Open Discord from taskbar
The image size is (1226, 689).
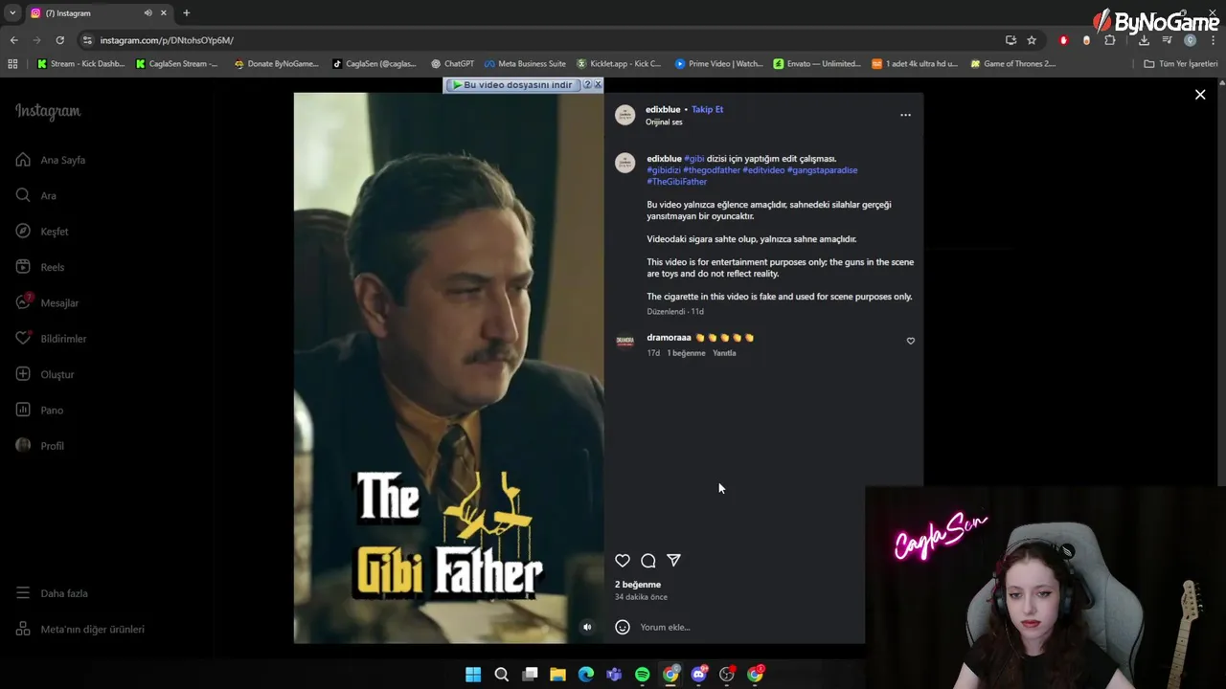tap(698, 675)
